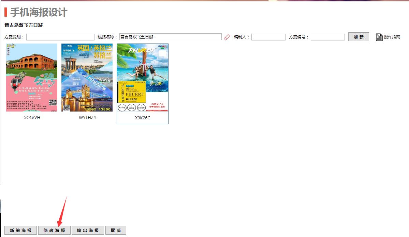
Task: Focus the 线路名称 input field
Action: tap(170, 37)
